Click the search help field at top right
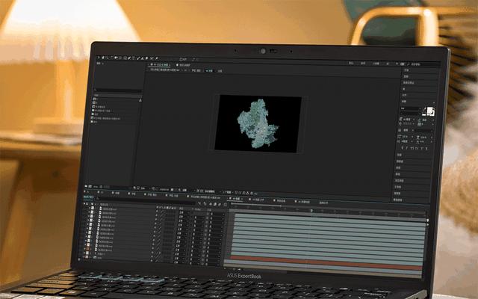This screenshot has width=478, height=299. (x=424, y=64)
